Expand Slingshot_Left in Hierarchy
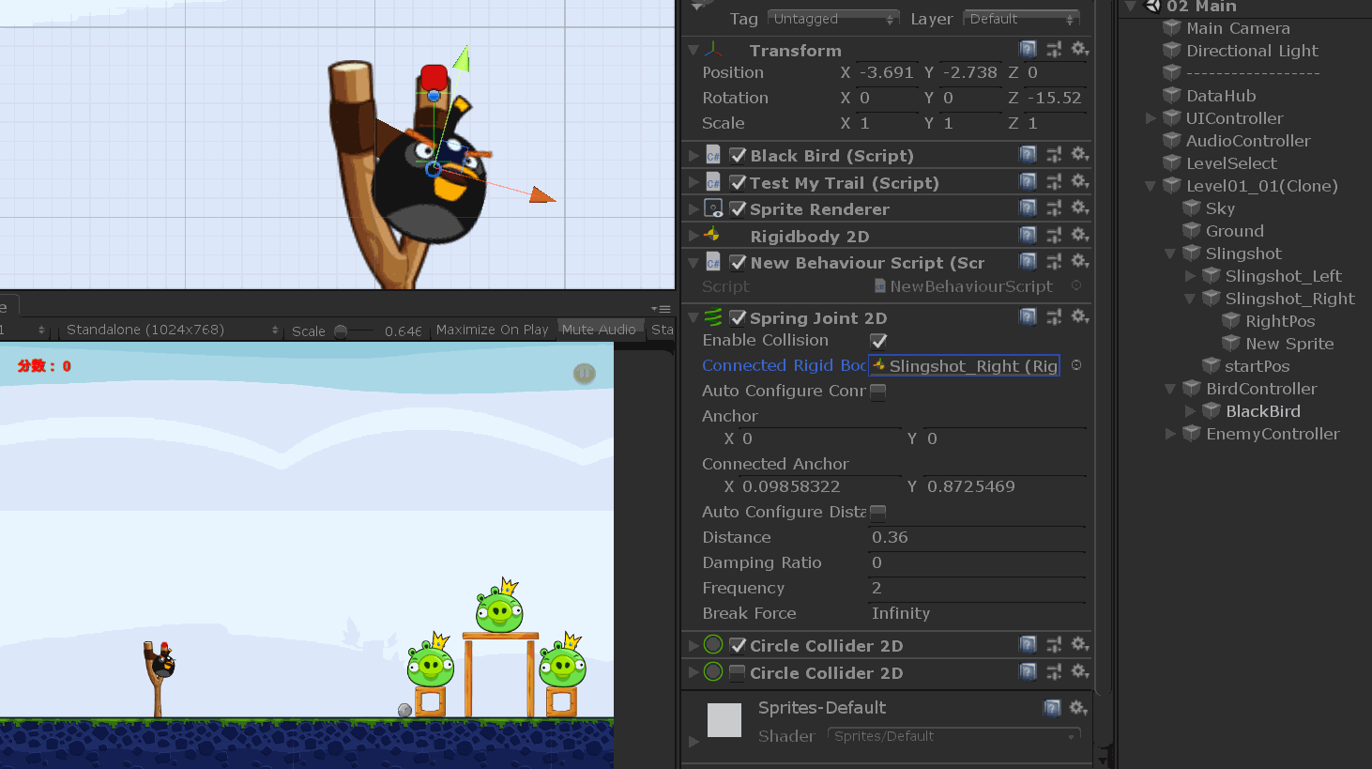The height and width of the screenshot is (769, 1372). pyautogui.click(x=1190, y=276)
